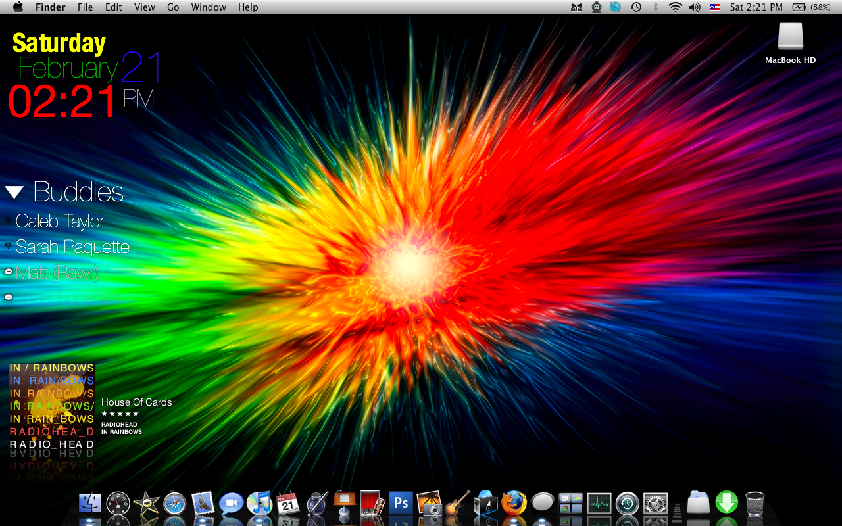Open the Wi-Fi status menu
Image resolution: width=842 pixels, height=526 pixels.
click(x=675, y=7)
